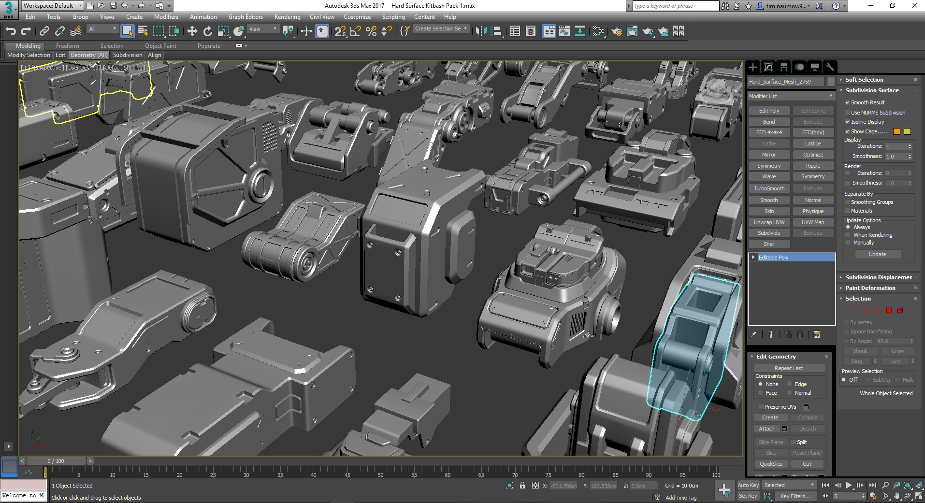Click the QuickSlice button
The image size is (925, 503).
(771, 464)
